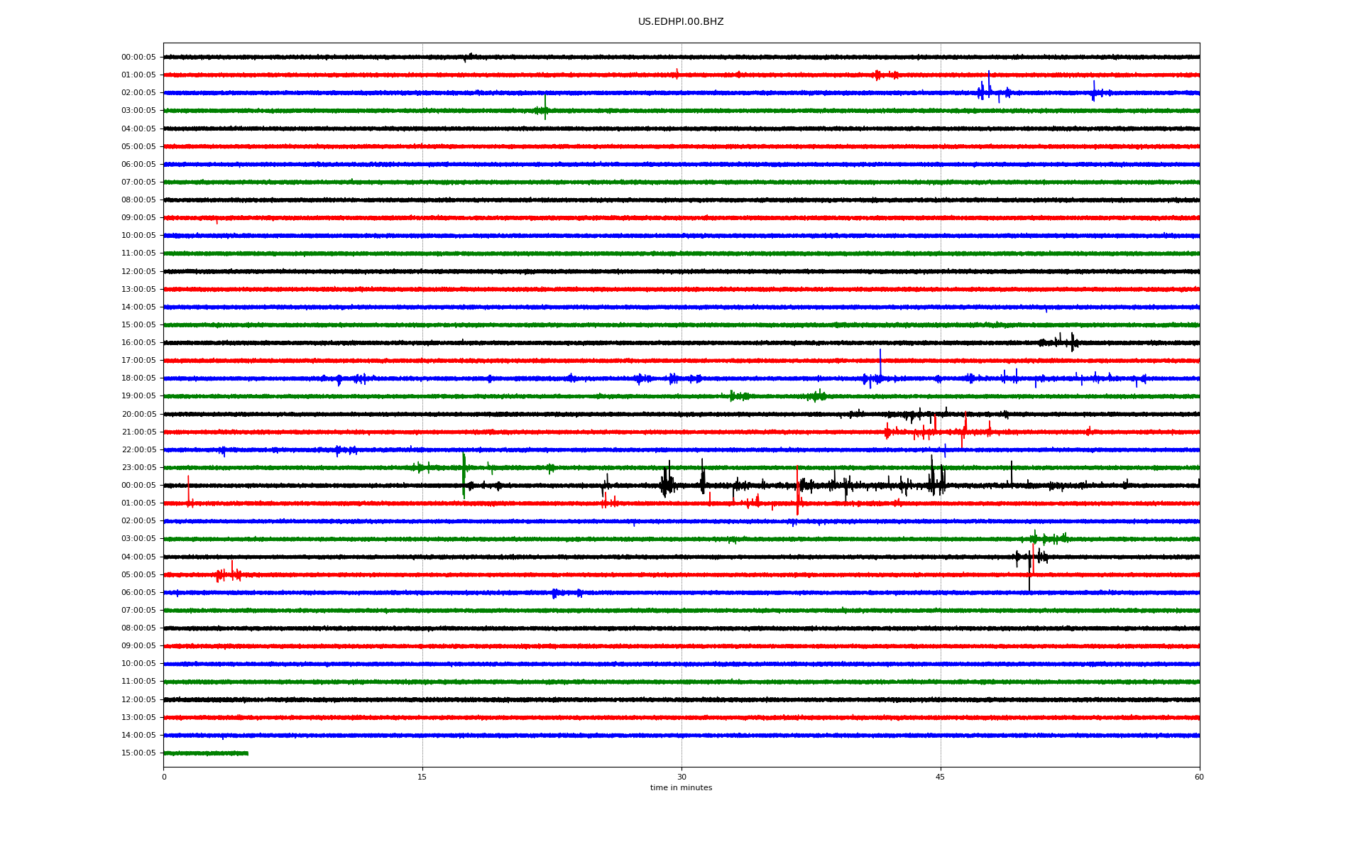This screenshot has width=1363, height=852.
Task: Click the plot title US.EDHPI.00.BHZ
Action: coord(680,22)
